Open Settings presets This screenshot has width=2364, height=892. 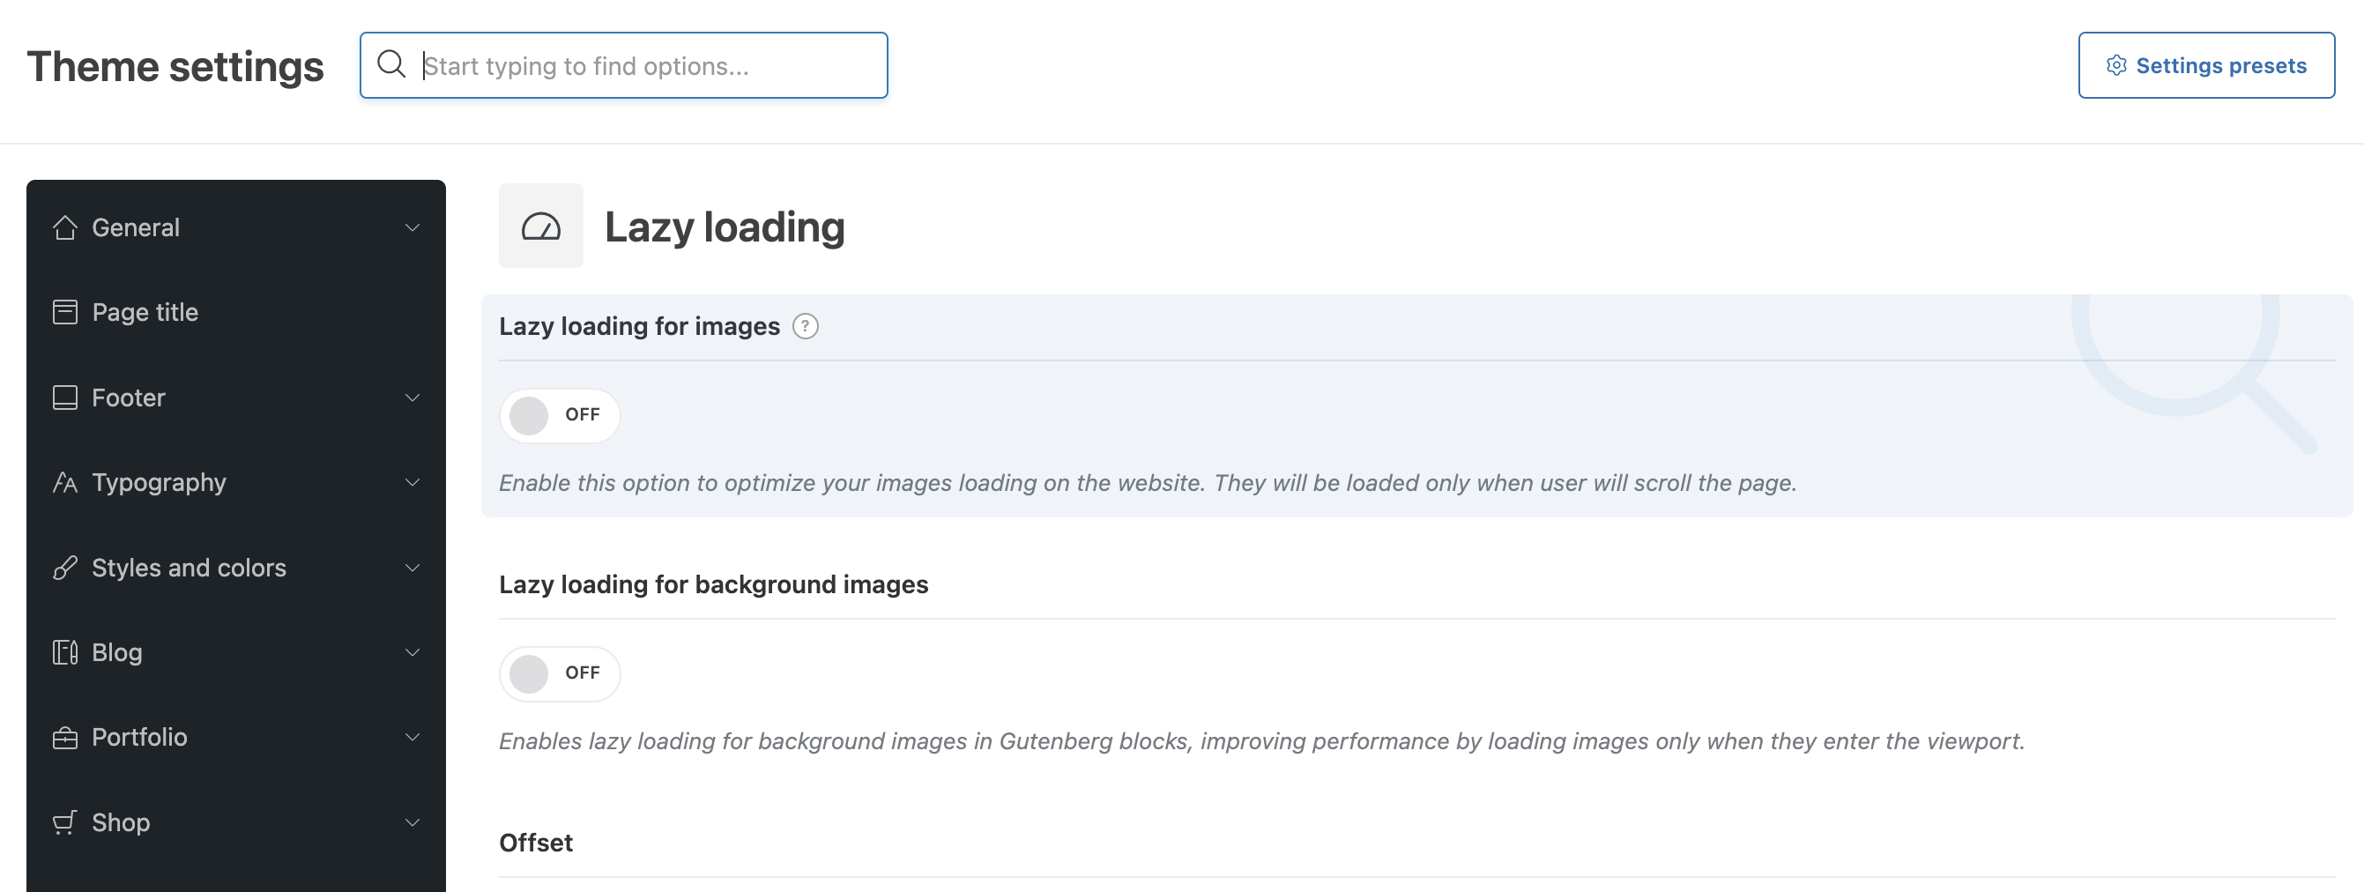[x=2205, y=65]
